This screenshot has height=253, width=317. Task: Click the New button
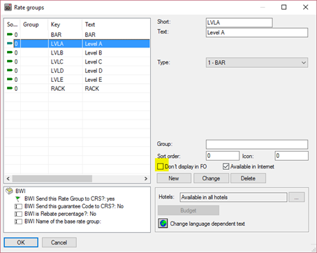[x=174, y=178]
